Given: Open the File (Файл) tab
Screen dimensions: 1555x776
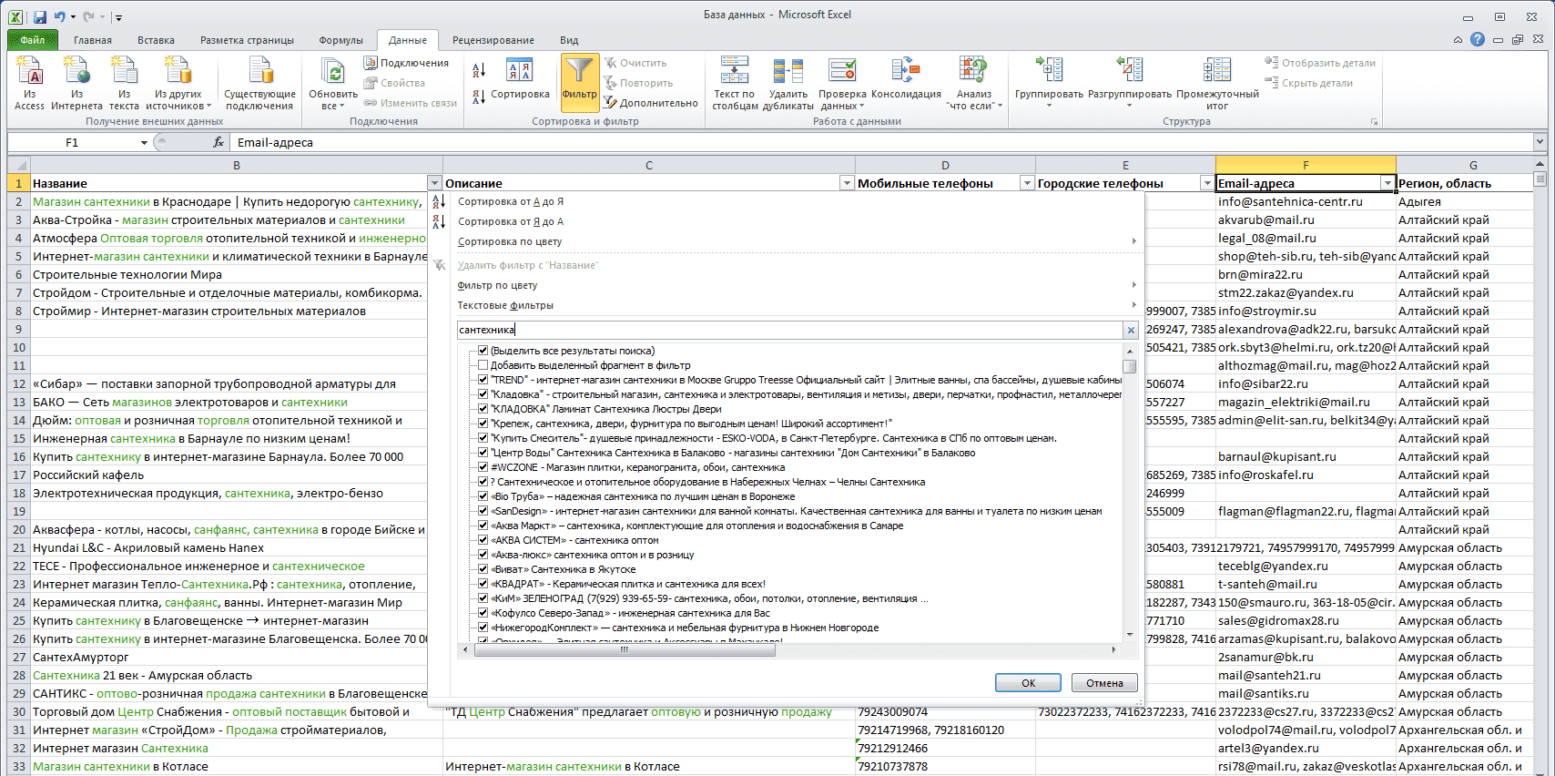Looking at the screenshot, I should point(32,40).
